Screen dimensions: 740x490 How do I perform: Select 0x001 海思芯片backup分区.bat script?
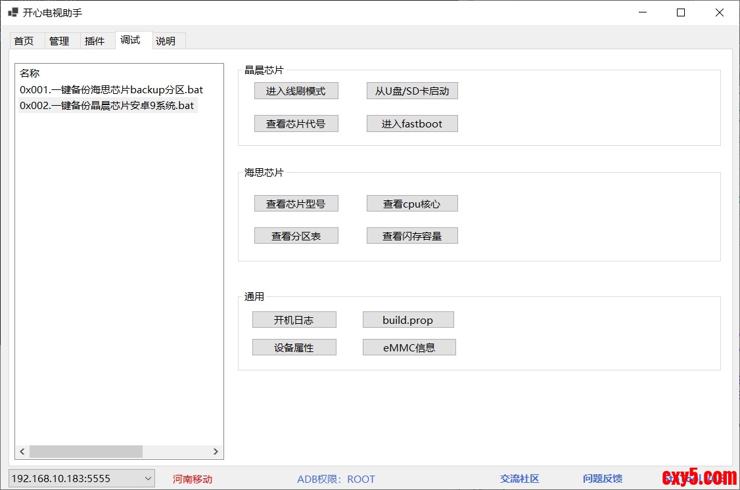[x=111, y=89]
